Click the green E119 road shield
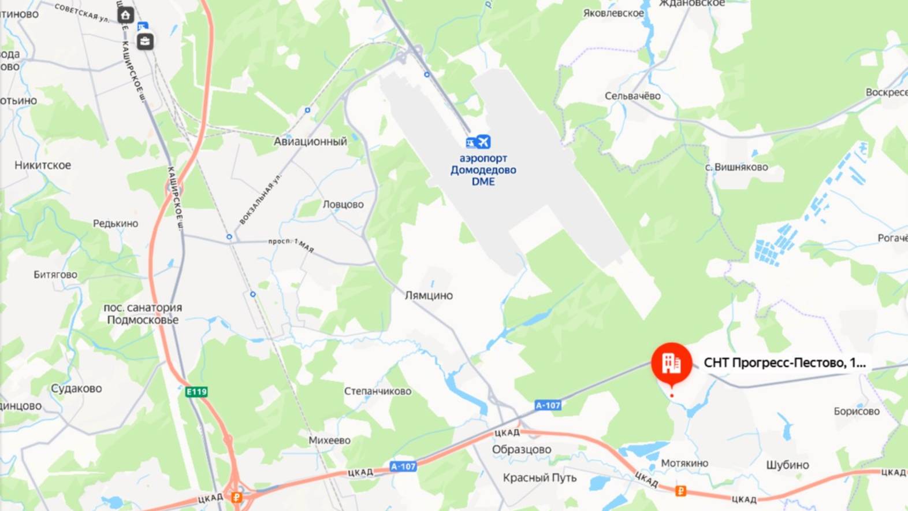Viewport: 908px width, 511px height. [196, 391]
